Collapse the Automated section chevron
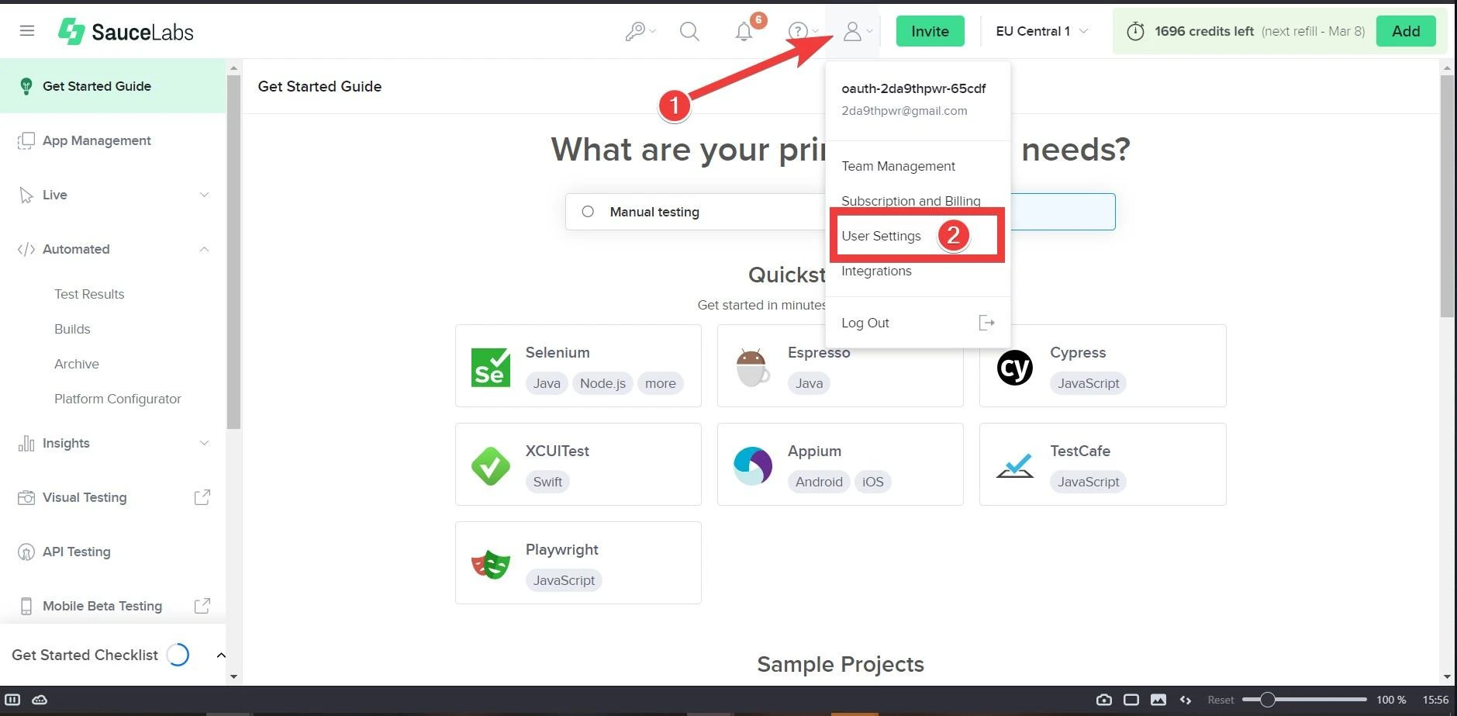 (x=204, y=249)
